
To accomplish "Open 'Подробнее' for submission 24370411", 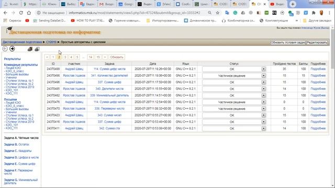I will (318, 128).
